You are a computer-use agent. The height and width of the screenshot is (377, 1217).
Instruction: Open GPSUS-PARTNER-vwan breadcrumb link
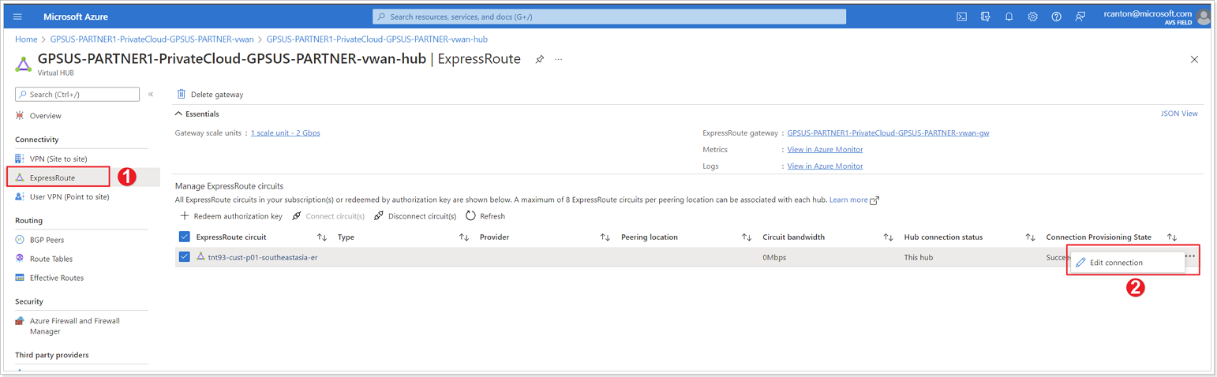(152, 39)
